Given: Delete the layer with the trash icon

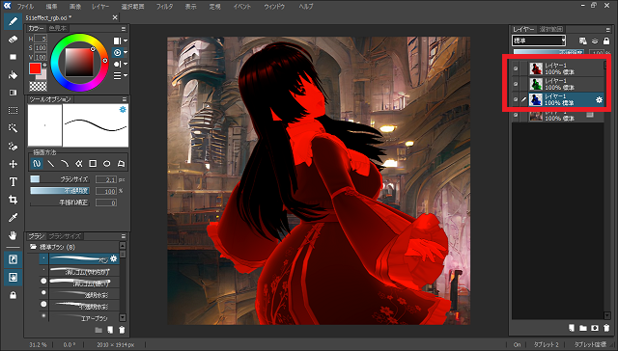Looking at the screenshot, I should [606, 328].
